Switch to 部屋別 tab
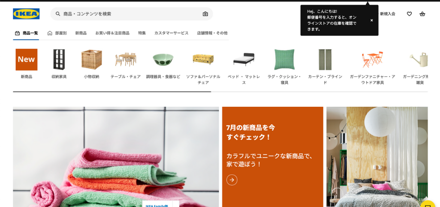 coord(57,33)
